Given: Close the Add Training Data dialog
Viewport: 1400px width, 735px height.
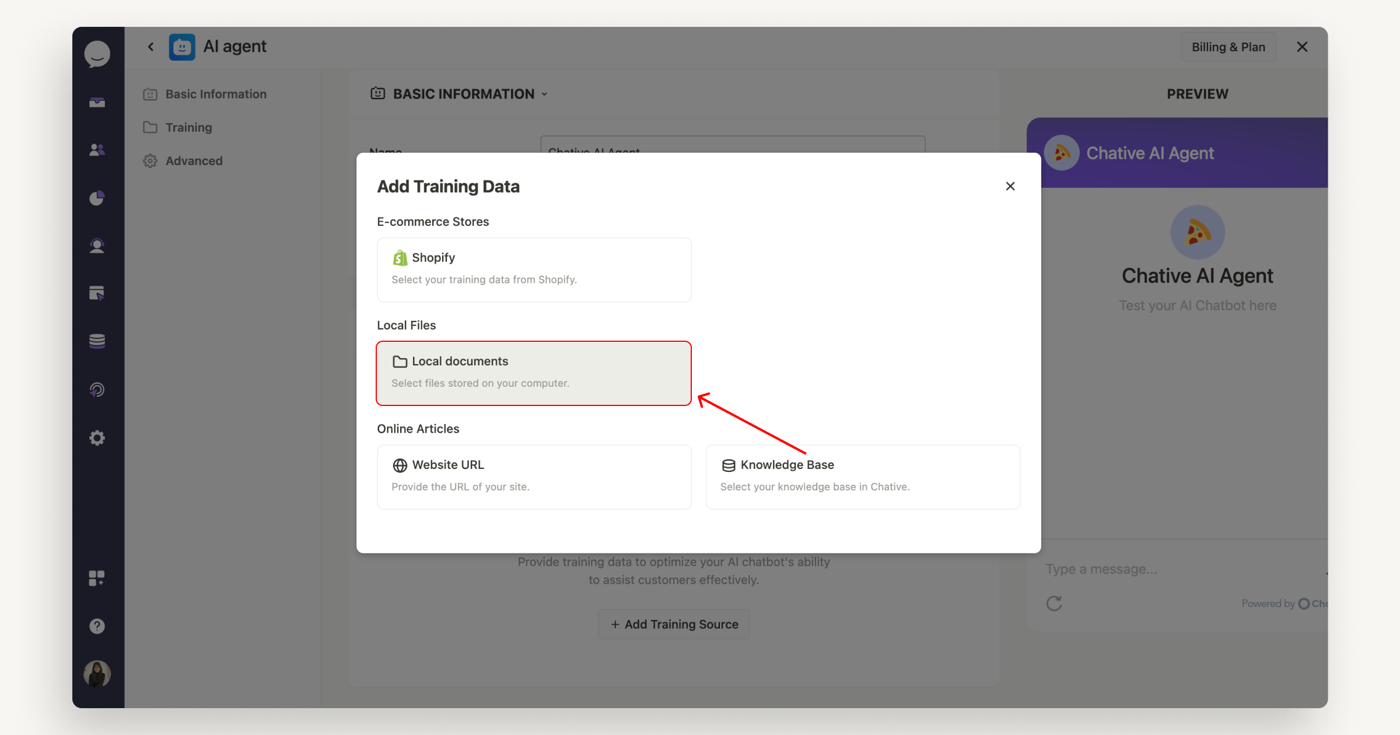Looking at the screenshot, I should click(1010, 186).
